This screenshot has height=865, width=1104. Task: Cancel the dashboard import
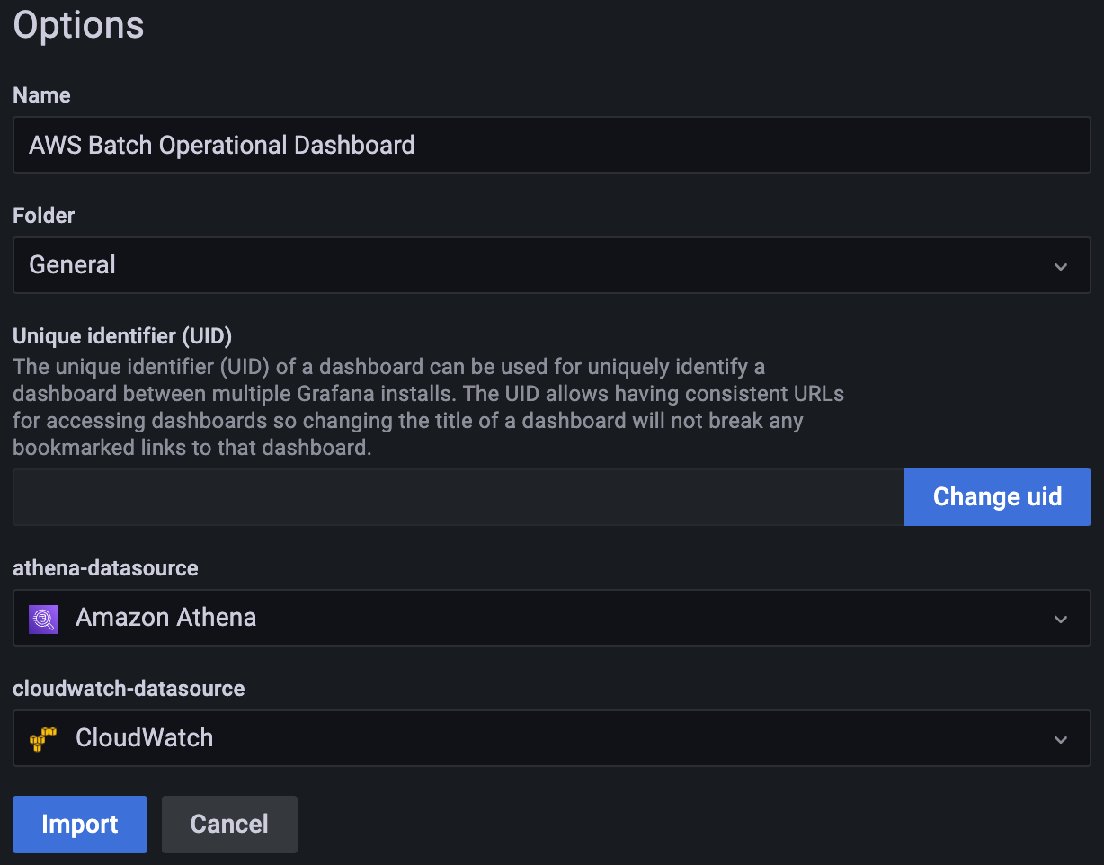(x=229, y=825)
